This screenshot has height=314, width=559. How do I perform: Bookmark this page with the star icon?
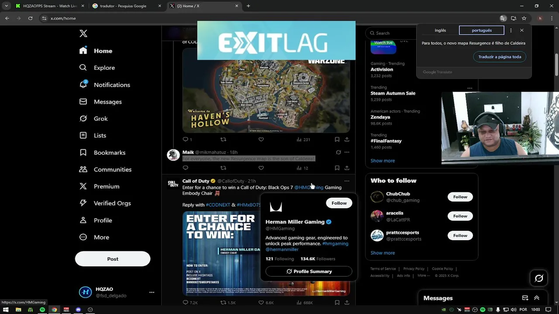click(524, 18)
